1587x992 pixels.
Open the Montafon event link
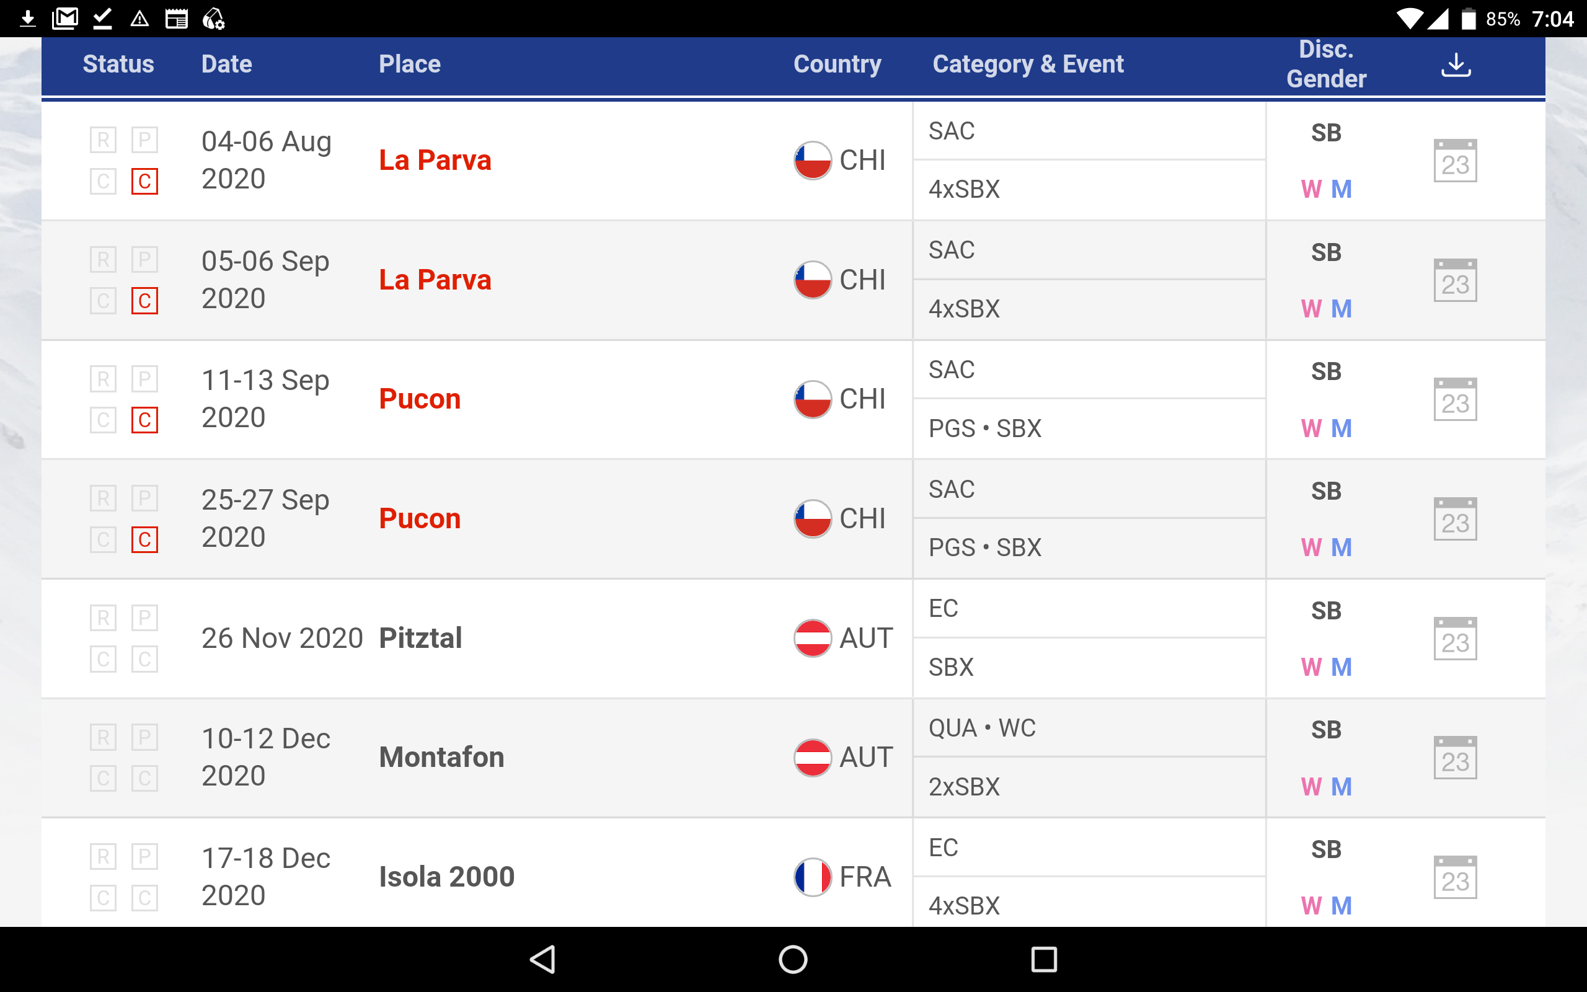pos(441,757)
